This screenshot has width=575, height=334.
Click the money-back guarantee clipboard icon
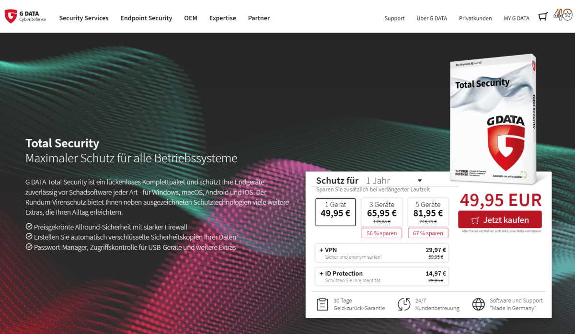[322, 304]
